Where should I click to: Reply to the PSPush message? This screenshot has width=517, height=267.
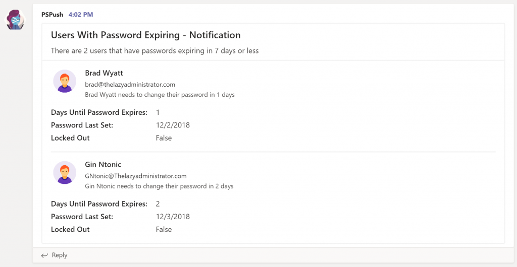point(55,255)
